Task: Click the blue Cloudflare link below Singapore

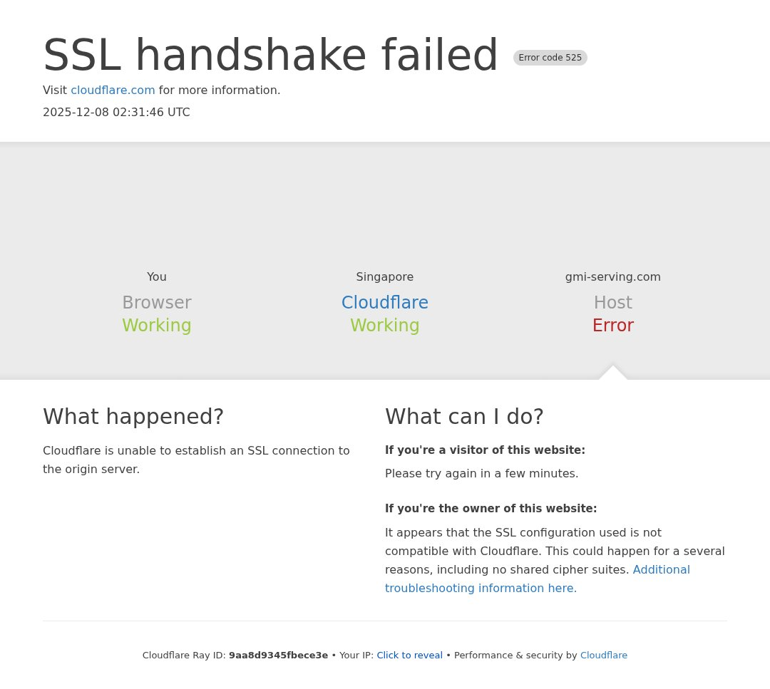Action: pyautogui.click(x=384, y=303)
